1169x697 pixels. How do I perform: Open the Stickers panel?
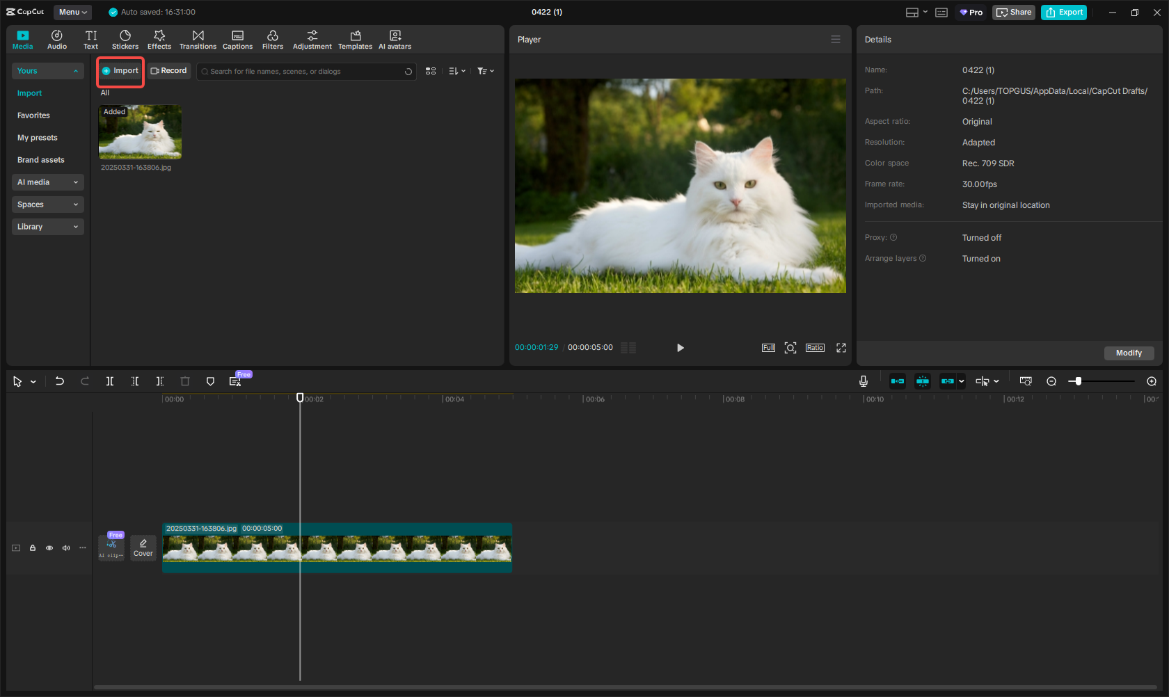(x=125, y=40)
